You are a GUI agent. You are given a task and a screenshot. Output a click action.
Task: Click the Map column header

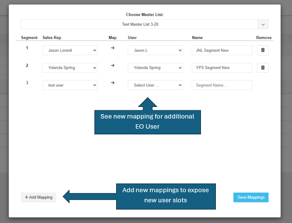point(112,38)
